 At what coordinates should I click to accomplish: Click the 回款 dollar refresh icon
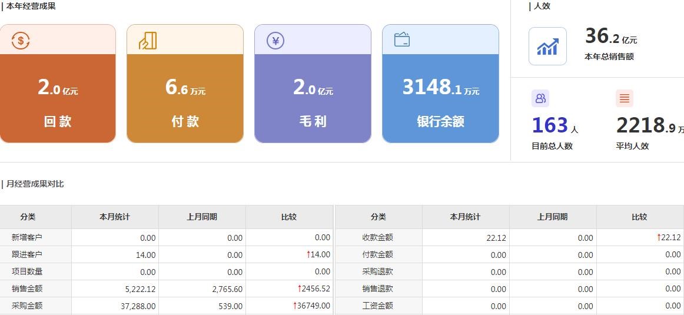click(21, 41)
